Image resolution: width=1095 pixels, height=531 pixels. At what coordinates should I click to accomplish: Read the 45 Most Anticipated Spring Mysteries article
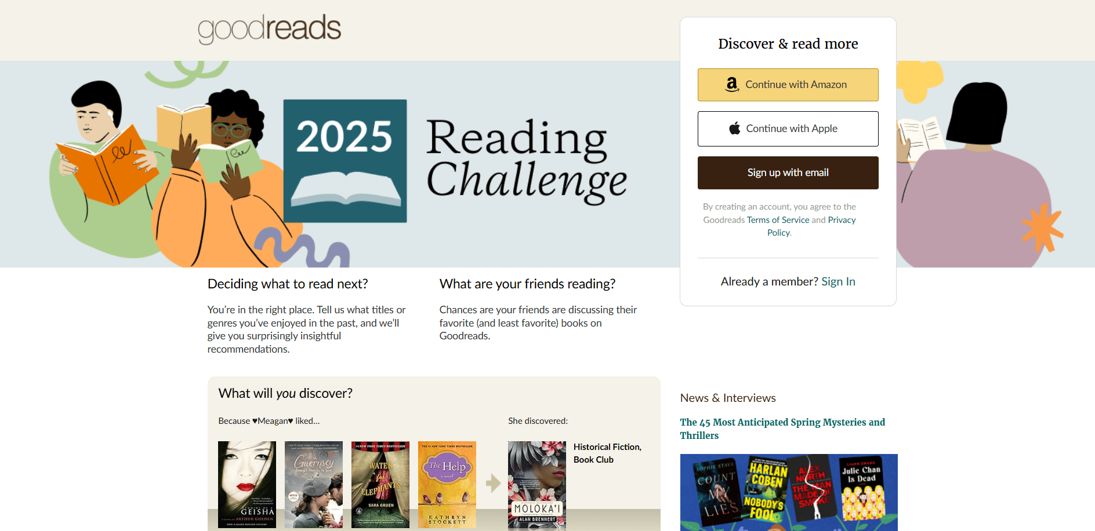[782, 429]
